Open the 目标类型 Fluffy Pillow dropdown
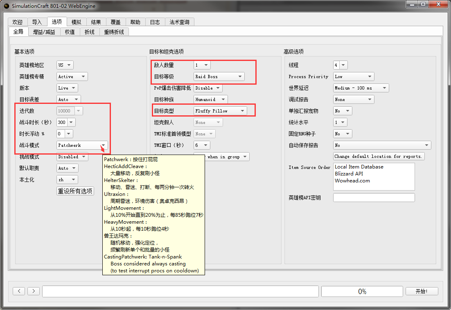This screenshot has height=310, width=451. coord(220,110)
